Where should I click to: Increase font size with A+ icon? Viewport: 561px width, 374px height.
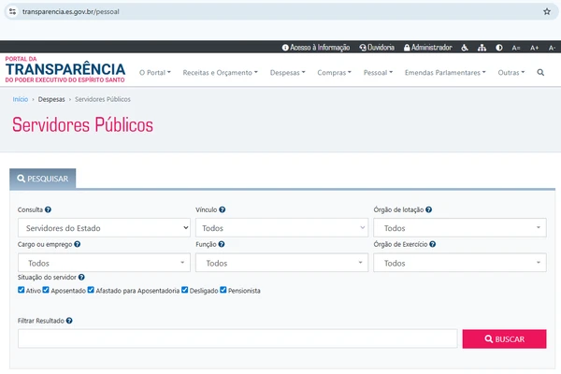(x=534, y=47)
